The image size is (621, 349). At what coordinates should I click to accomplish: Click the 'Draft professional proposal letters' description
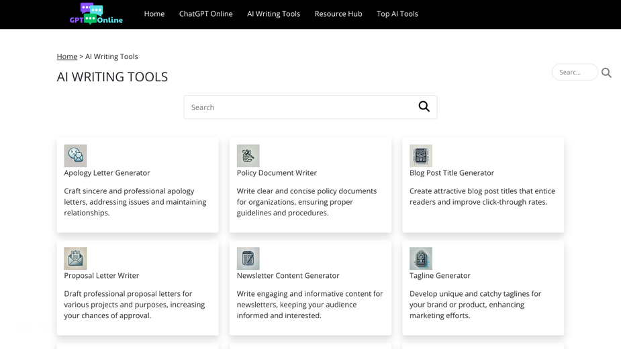(135, 305)
